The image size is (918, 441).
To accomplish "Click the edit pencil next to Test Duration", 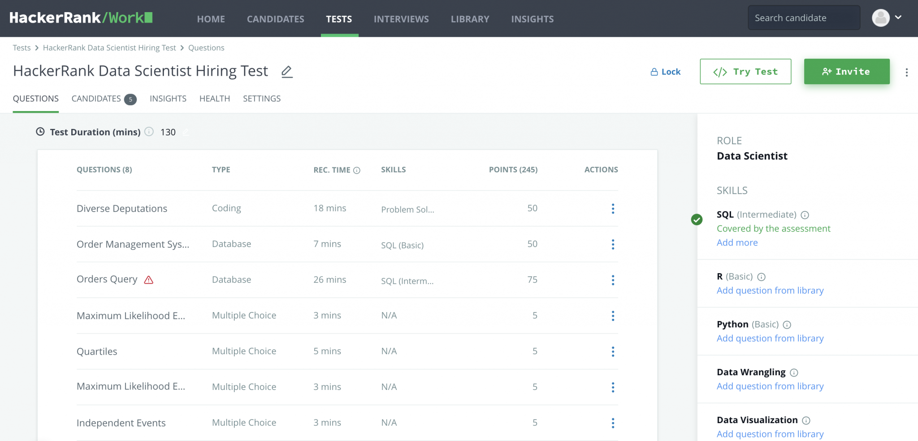I will click(186, 132).
